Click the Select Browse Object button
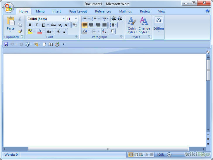 point(208,139)
